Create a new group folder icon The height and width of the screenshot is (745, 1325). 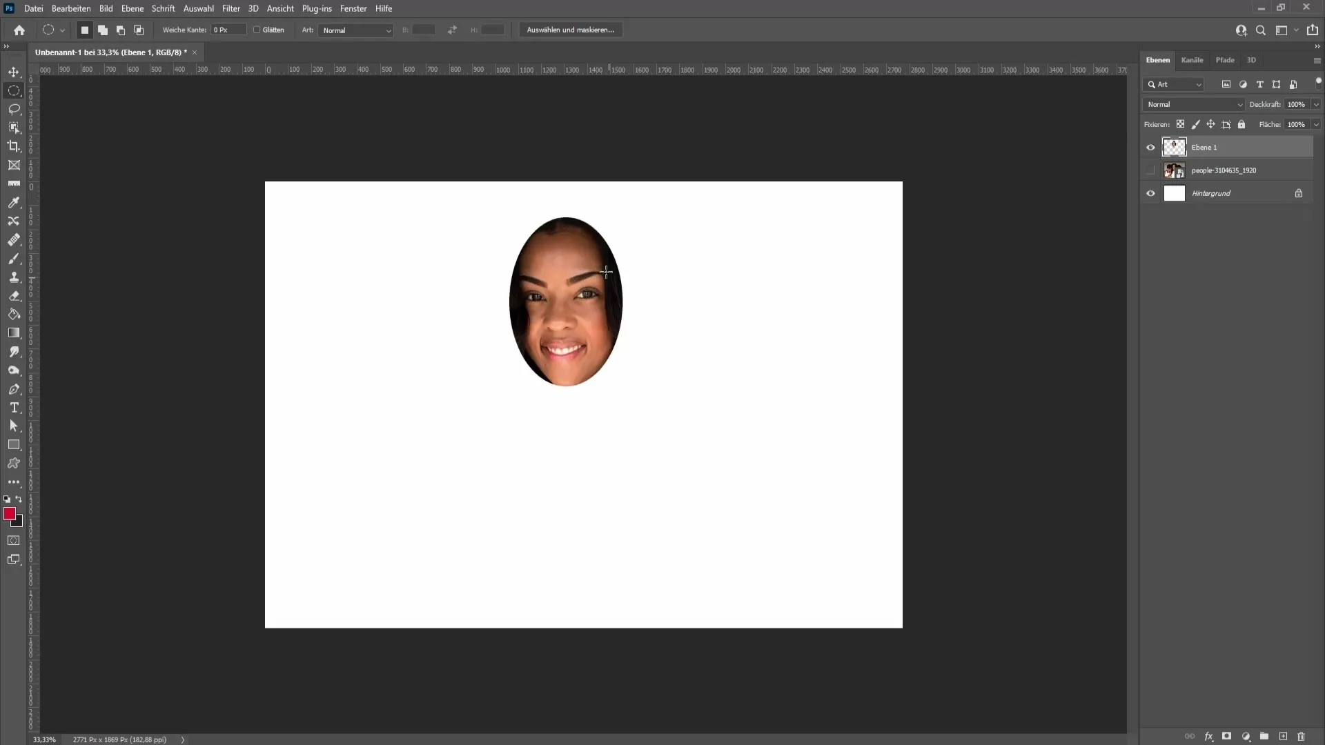(x=1264, y=737)
